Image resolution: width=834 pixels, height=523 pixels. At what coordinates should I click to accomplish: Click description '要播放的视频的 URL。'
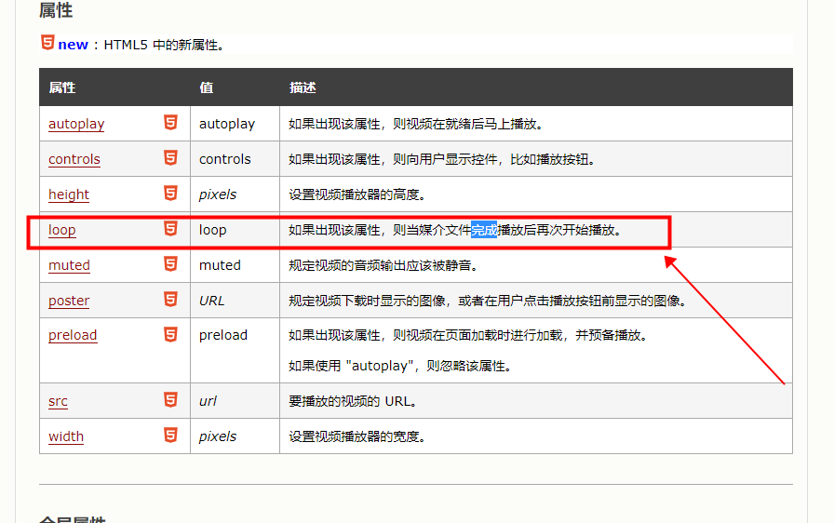point(353,401)
